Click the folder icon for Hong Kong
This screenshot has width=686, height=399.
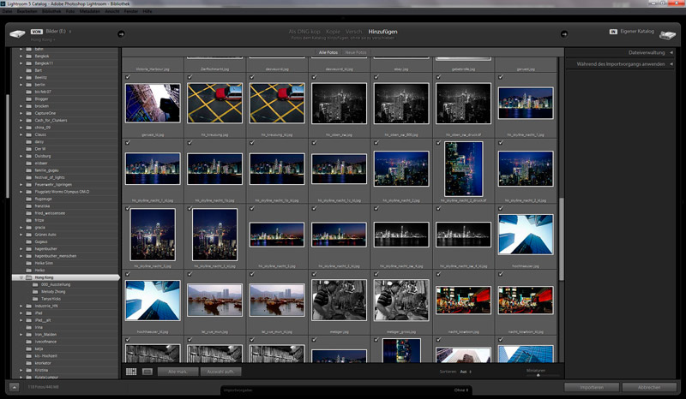(x=28, y=278)
